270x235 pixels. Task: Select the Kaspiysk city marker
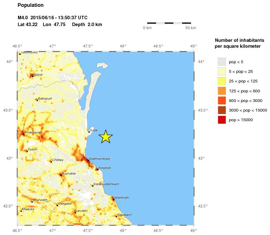[x=97, y=169]
